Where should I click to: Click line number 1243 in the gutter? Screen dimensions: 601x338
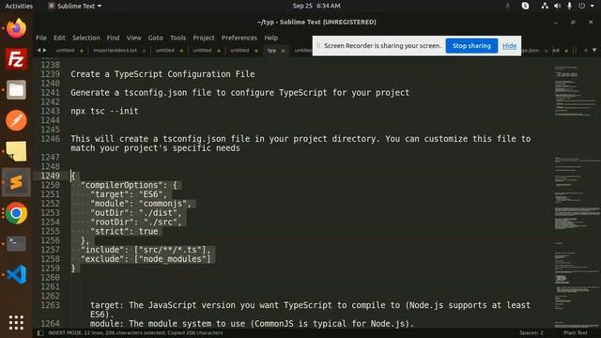[50, 111]
